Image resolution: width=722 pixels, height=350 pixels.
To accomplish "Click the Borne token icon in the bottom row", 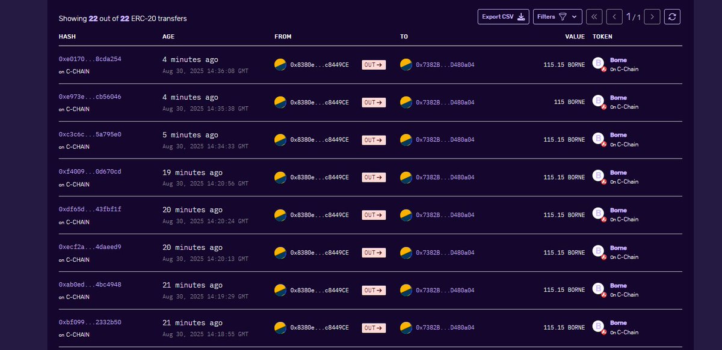I will click(x=597, y=327).
